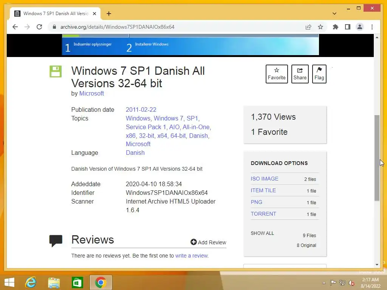The height and width of the screenshot is (290, 387).
Task: Open the 64-bit topic link
Action: click(178, 136)
